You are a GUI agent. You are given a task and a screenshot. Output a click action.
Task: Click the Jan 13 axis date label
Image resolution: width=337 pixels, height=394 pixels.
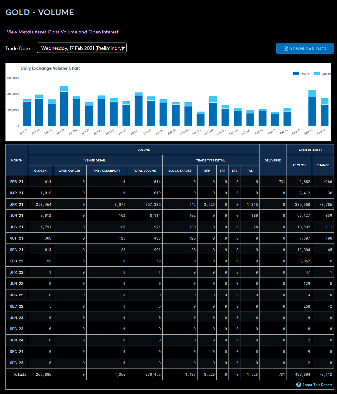(23, 132)
